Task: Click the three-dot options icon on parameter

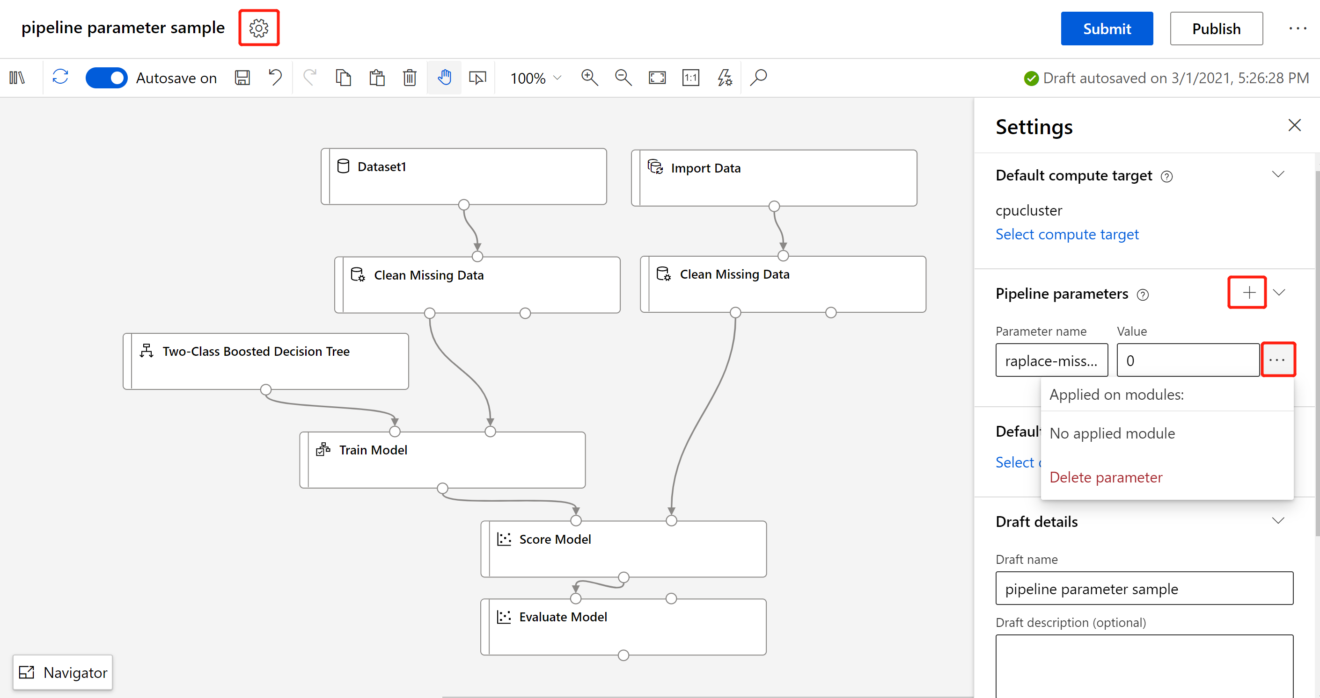Action: tap(1277, 359)
